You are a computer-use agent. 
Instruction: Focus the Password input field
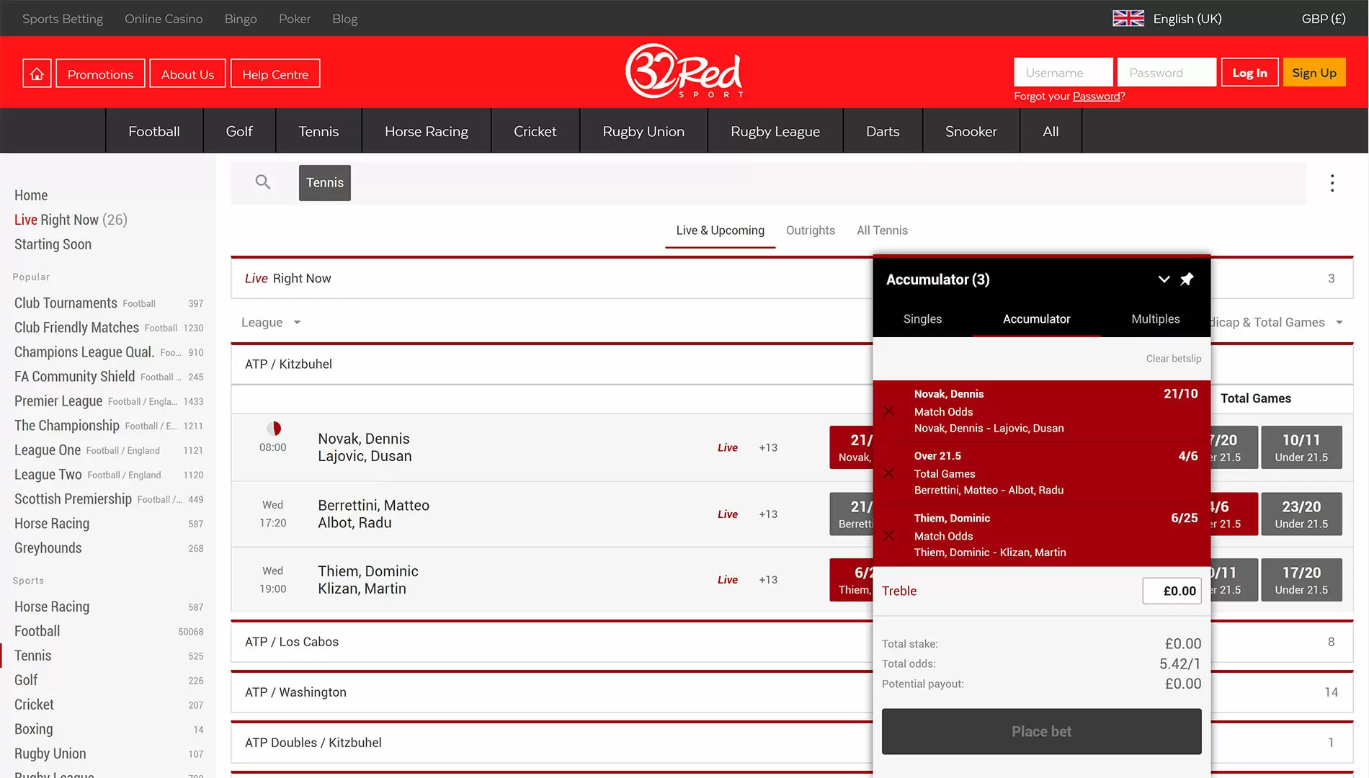(1167, 72)
